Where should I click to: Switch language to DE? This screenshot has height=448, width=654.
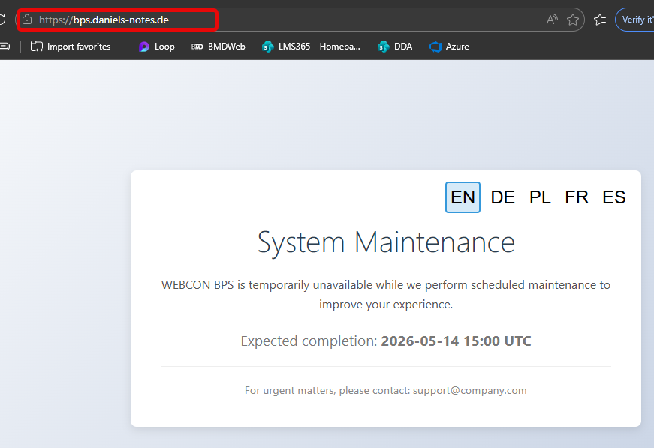pyautogui.click(x=502, y=197)
